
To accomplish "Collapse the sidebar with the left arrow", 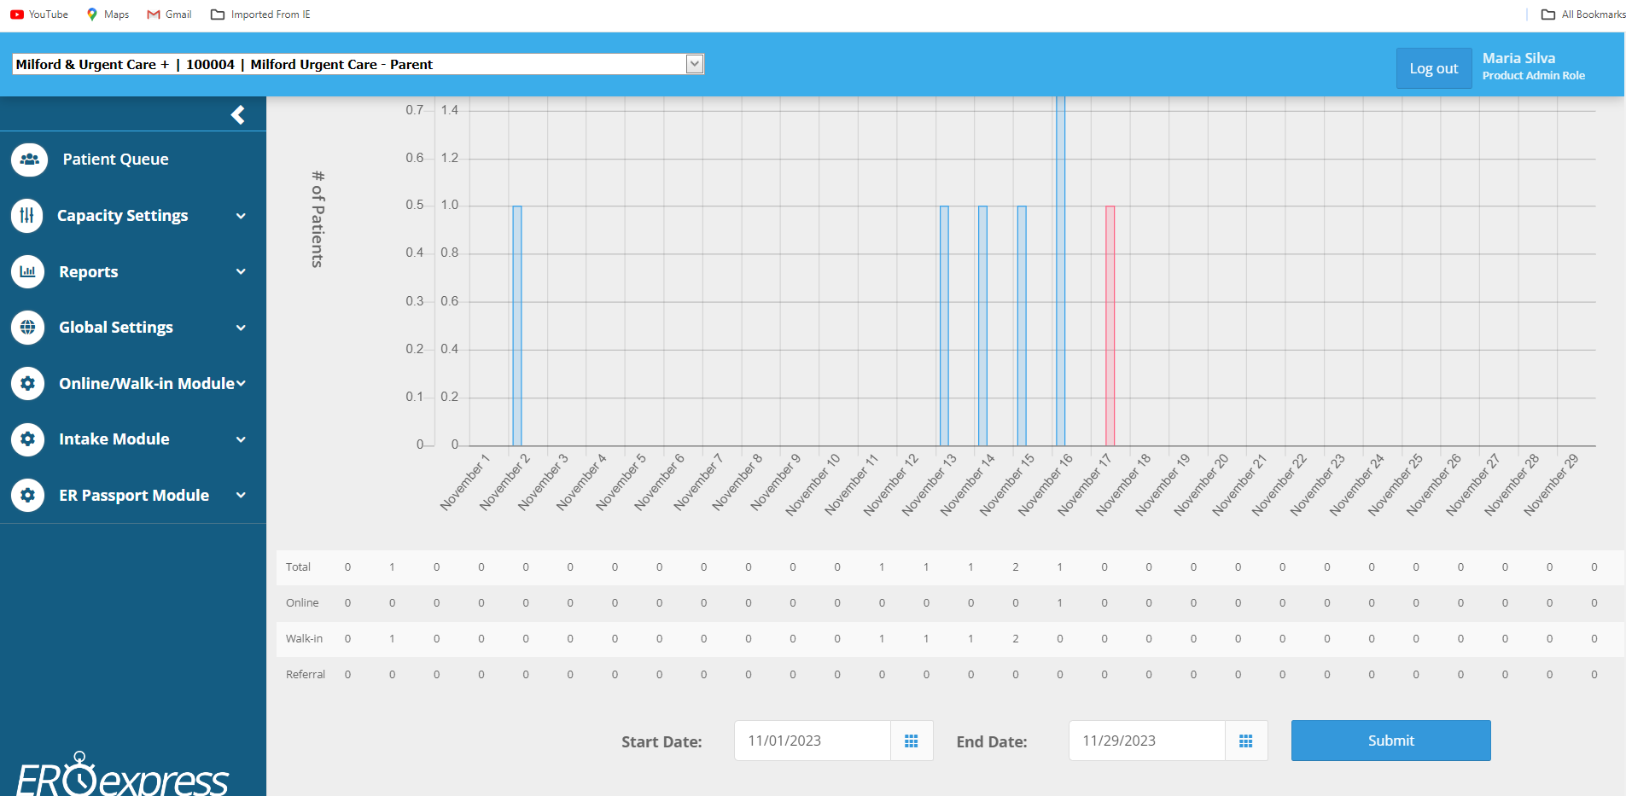I will 238,114.
